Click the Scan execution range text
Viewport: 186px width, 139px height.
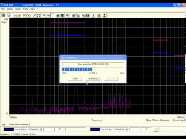(93, 64)
